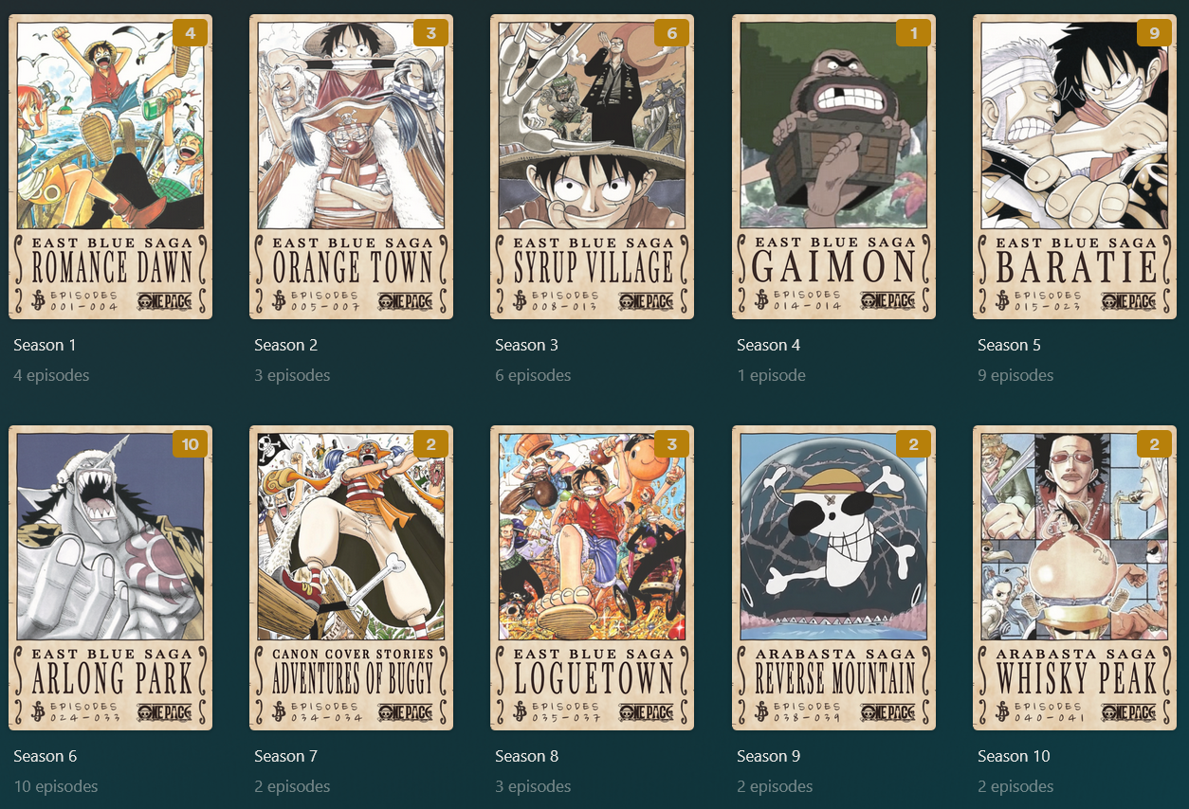Click the unwatched badge 1 on Gaimon

click(913, 33)
